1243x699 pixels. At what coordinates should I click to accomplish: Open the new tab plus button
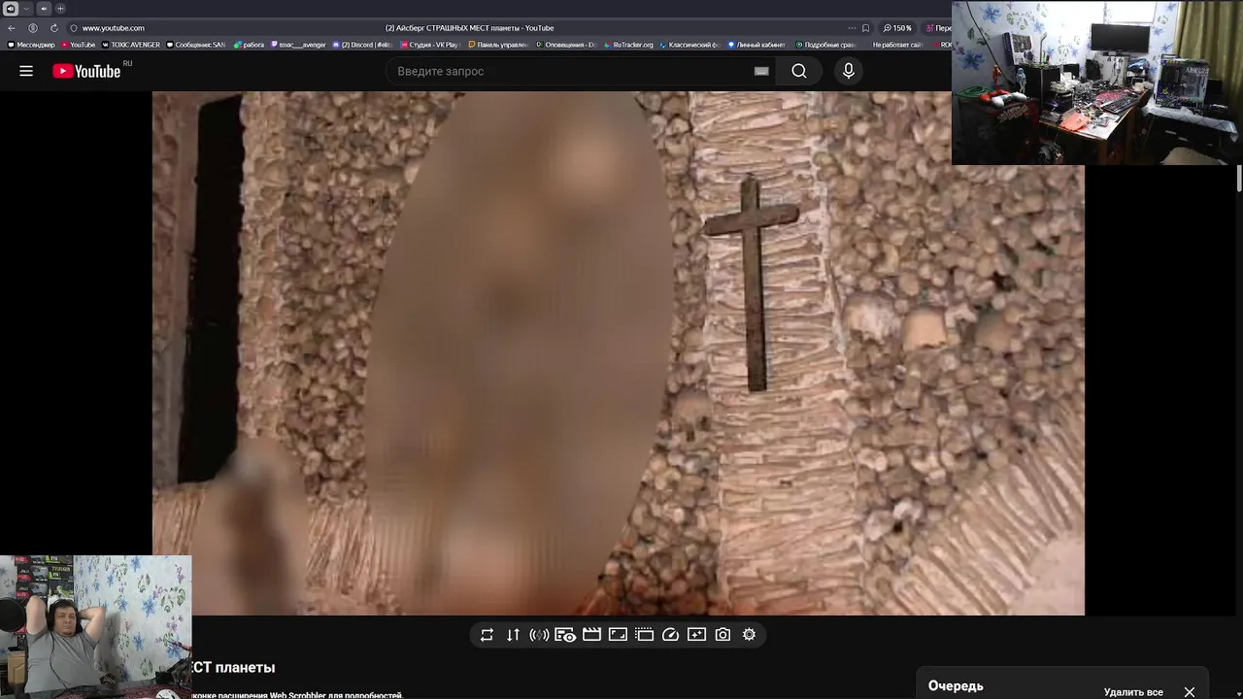(60, 9)
